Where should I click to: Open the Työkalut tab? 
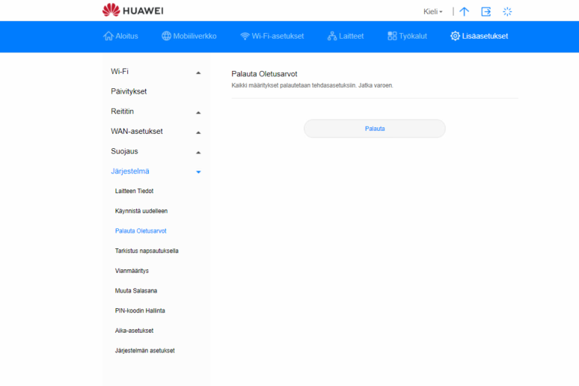(x=408, y=36)
